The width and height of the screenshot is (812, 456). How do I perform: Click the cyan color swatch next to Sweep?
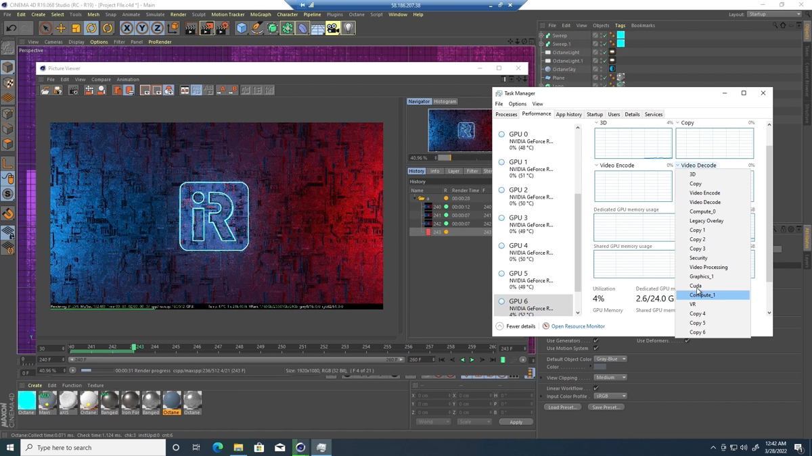pyautogui.click(x=621, y=36)
